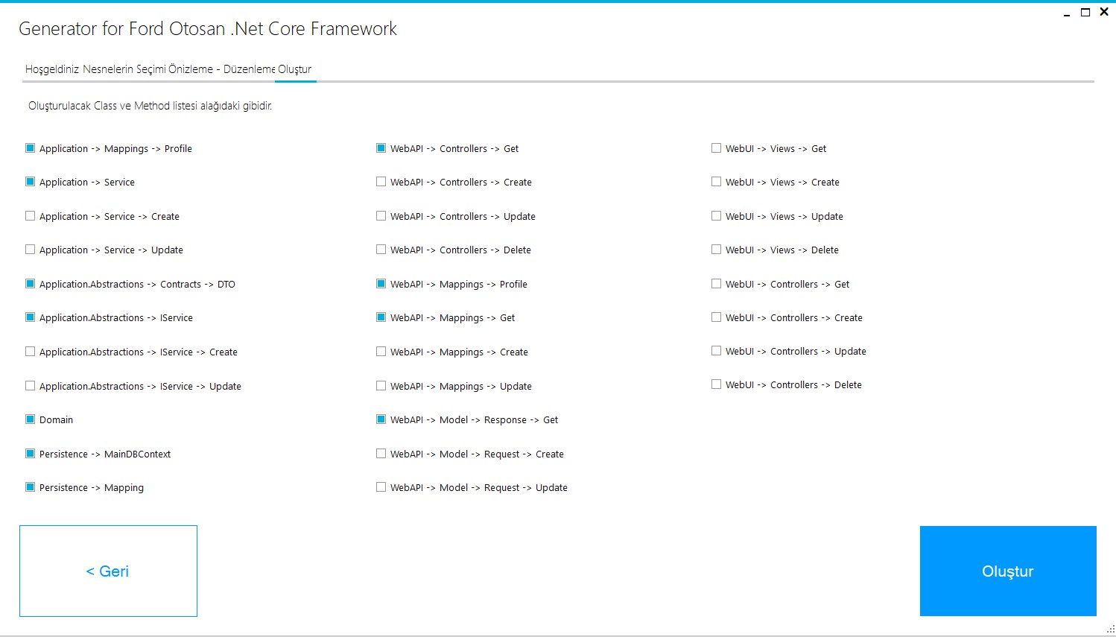Switch to the Hoşgeldiniz tab
The image size is (1116, 637).
[x=52, y=69]
